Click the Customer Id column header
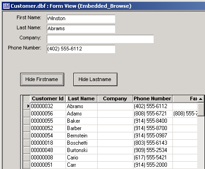The image size is (205, 169). click(48, 99)
